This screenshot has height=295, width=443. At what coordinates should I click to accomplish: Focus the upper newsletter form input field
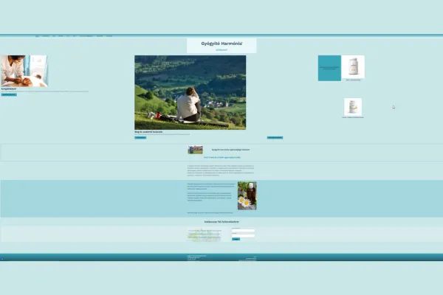coord(243,231)
